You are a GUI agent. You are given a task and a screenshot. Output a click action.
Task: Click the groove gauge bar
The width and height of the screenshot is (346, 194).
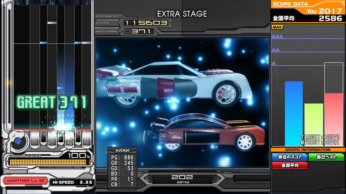tap(50, 162)
